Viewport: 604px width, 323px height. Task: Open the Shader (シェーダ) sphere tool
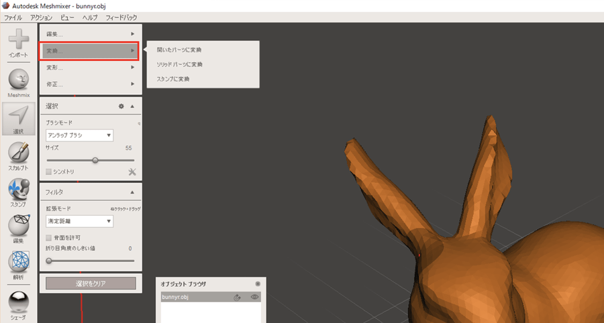[19, 302]
